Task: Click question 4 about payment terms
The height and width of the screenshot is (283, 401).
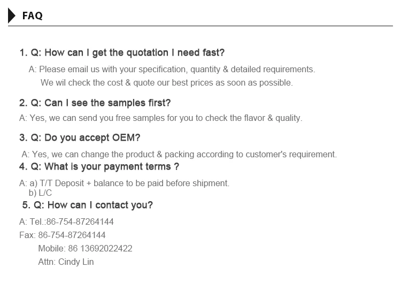Action: [x=99, y=166]
